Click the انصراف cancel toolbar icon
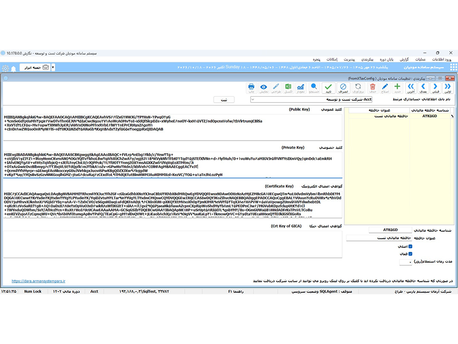458x344 pixels. (x=343, y=88)
